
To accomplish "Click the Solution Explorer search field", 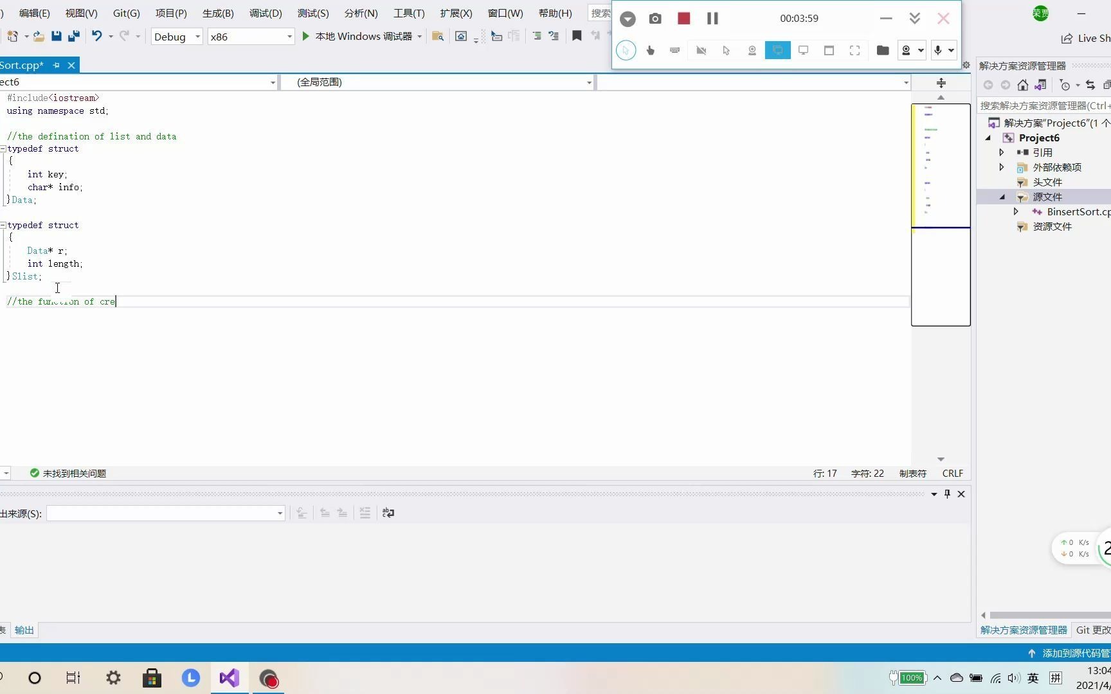I will [x=1043, y=105].
